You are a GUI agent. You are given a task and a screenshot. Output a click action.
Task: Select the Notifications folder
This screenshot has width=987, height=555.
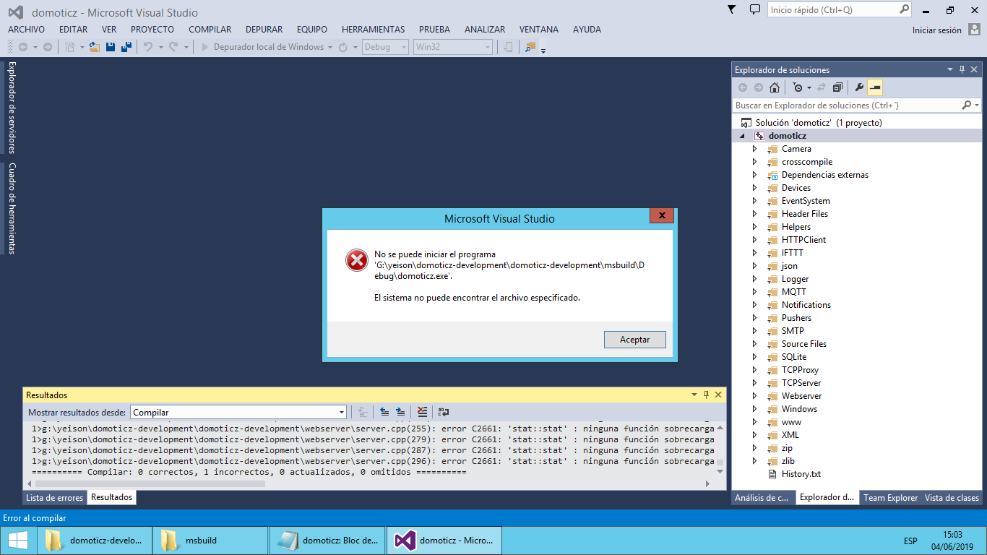[806, 304]
